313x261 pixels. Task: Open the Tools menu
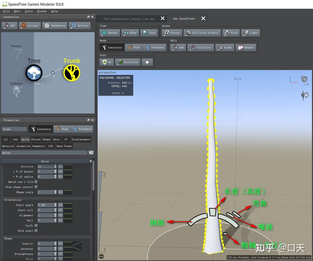point(29,11)
